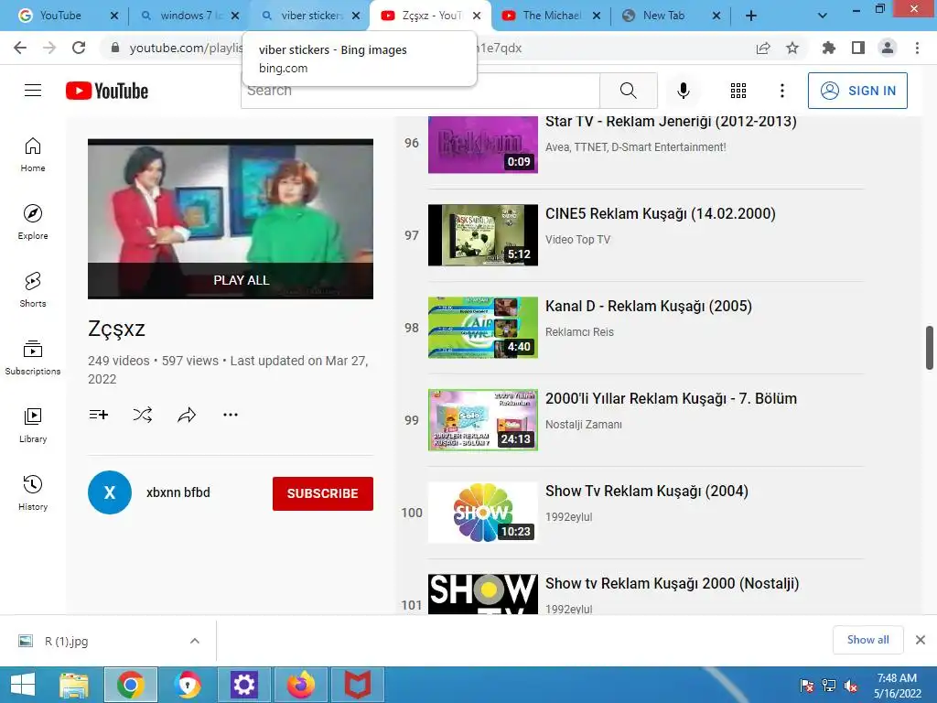Click the muted volume tray icon
The width and height of the screenshot is (937, 703).
click(x=851, y=686)
